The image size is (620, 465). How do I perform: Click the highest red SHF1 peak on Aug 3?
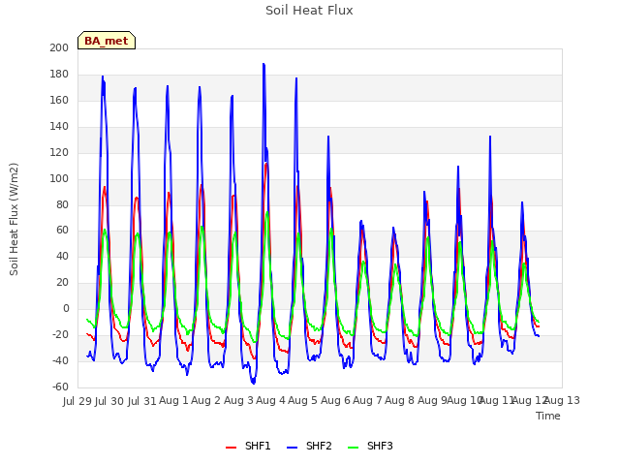tap(266, 164)
